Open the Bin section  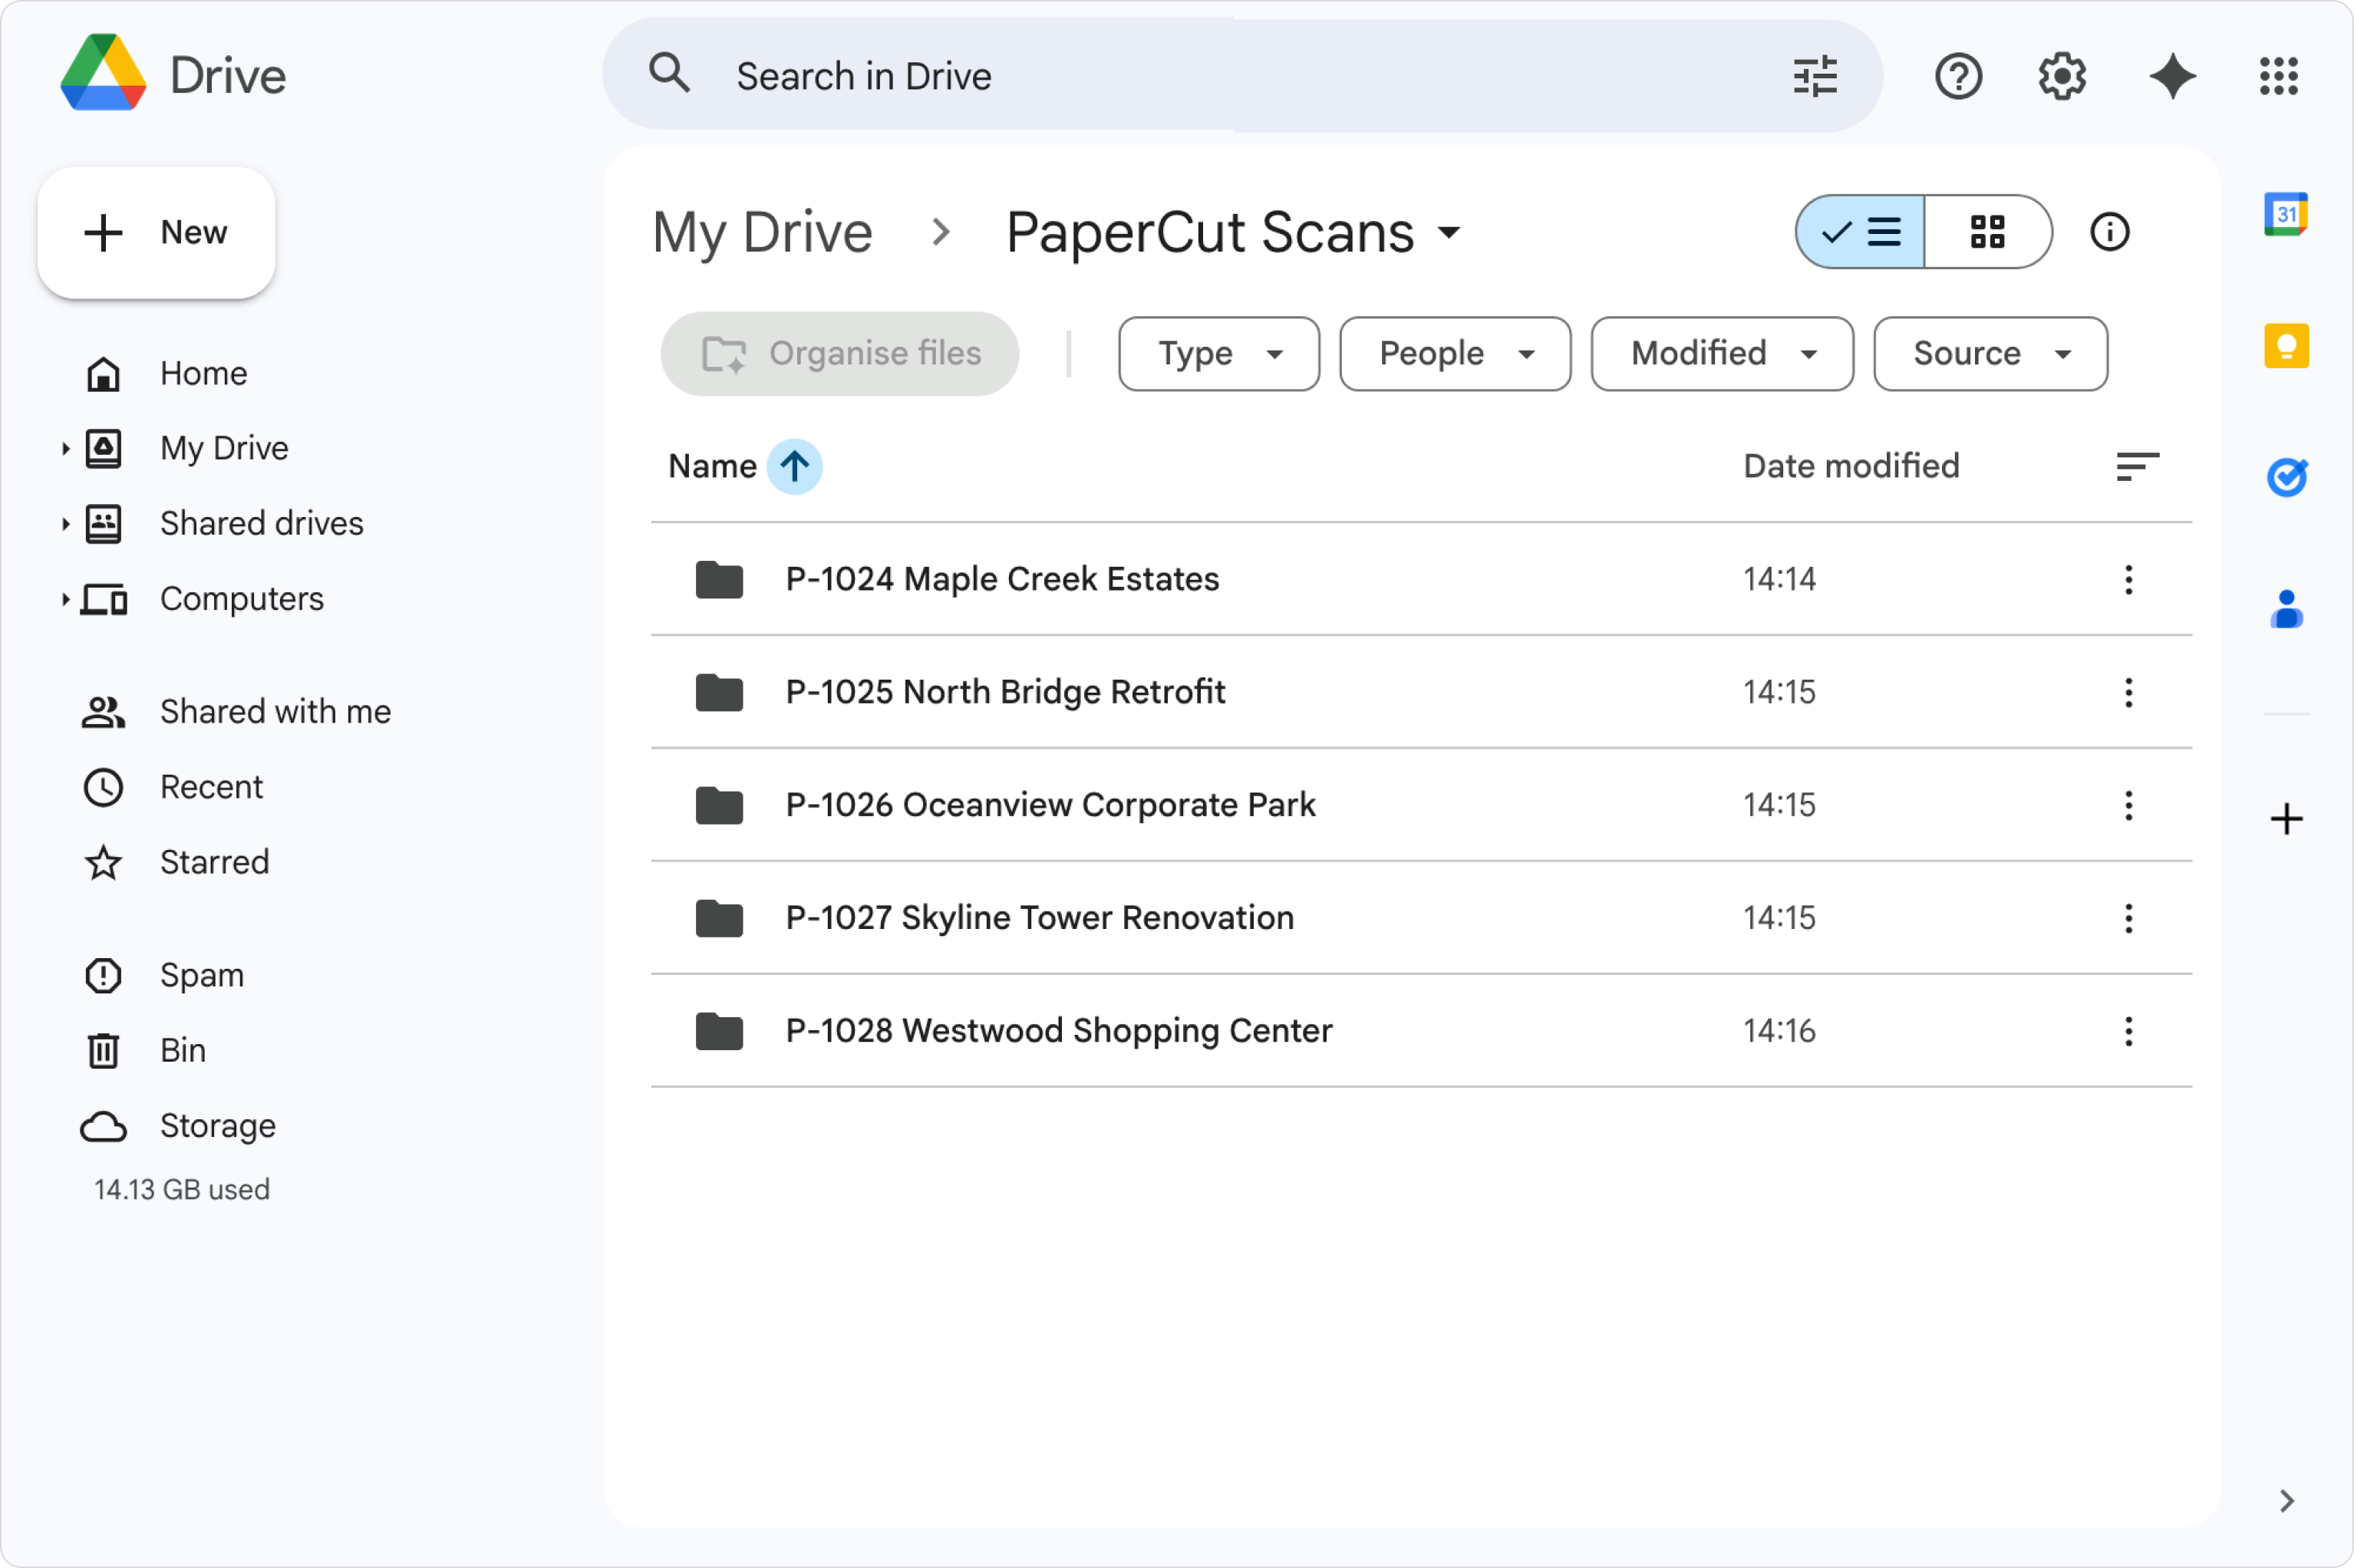tap(183, 1050)
